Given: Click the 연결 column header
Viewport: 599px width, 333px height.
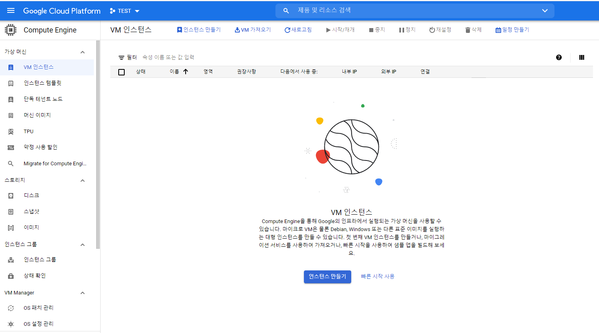Looking at the screenshot, I should click(425, 72).
